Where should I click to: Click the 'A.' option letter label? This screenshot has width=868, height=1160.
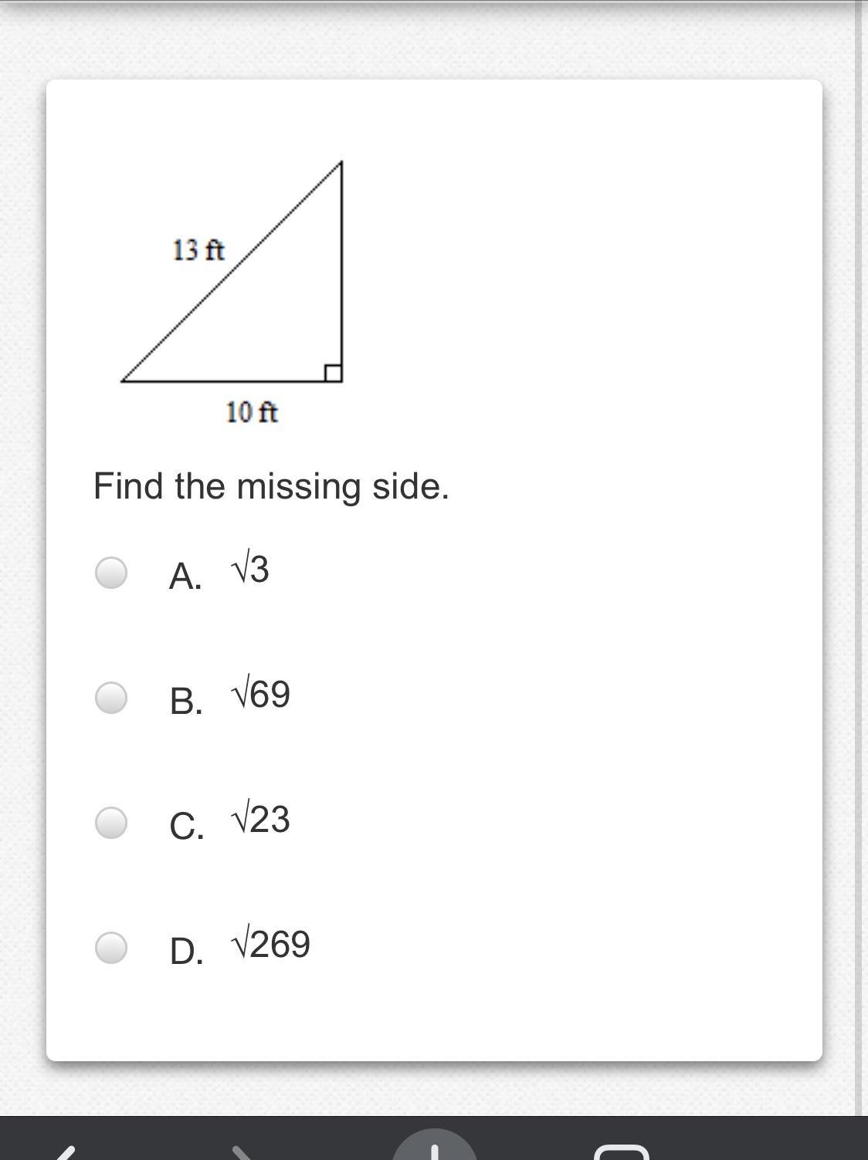185,576
